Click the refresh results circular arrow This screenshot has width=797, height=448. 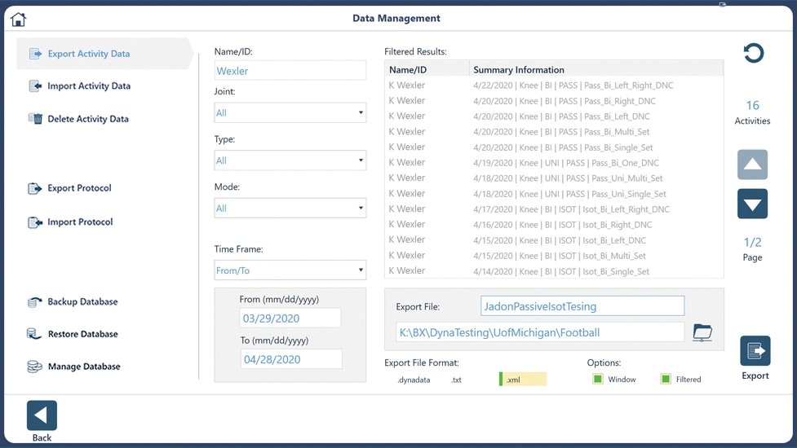(753, 53)
